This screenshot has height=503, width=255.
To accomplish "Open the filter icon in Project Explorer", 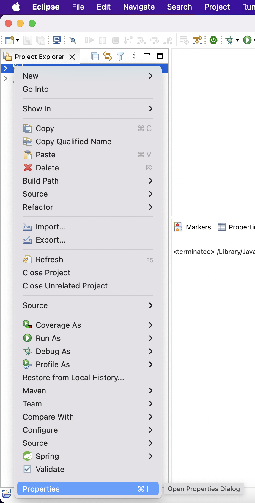I will tap(120, 56).
